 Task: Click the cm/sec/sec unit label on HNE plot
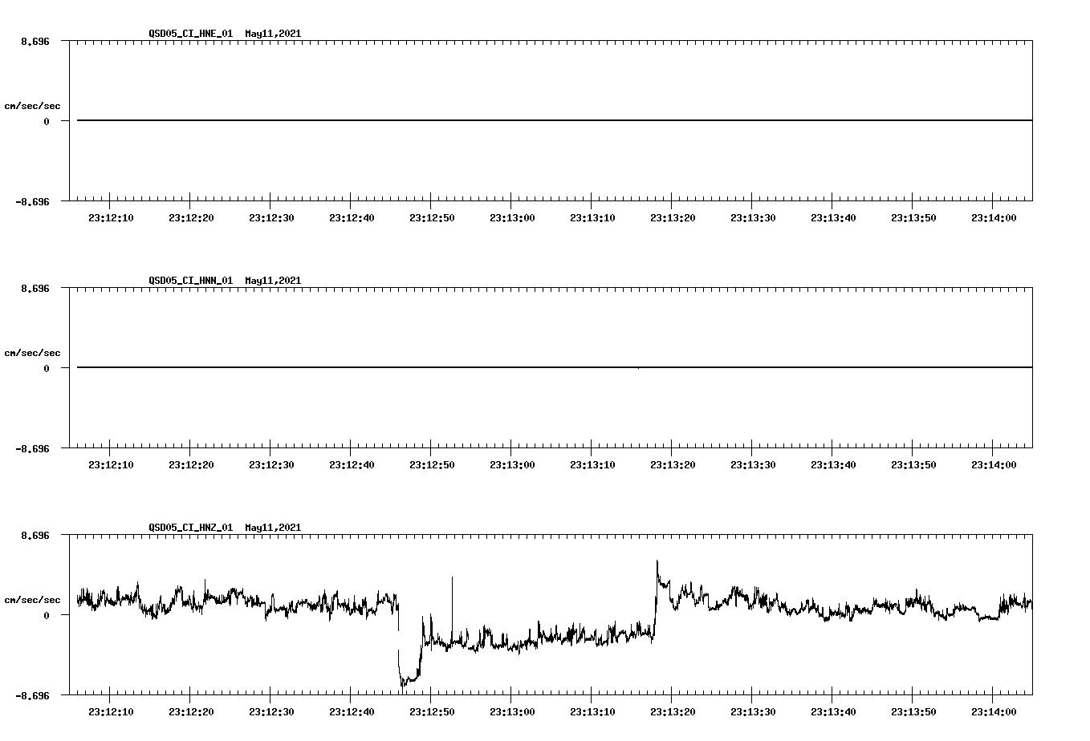(x=34, y=105)
